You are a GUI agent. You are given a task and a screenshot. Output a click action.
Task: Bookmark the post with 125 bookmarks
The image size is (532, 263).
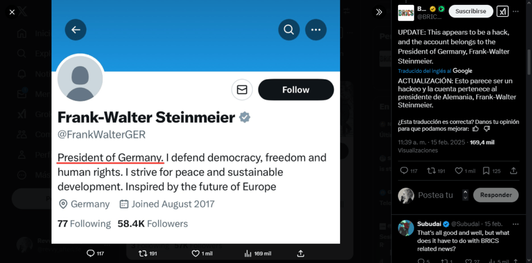point(486,171)
